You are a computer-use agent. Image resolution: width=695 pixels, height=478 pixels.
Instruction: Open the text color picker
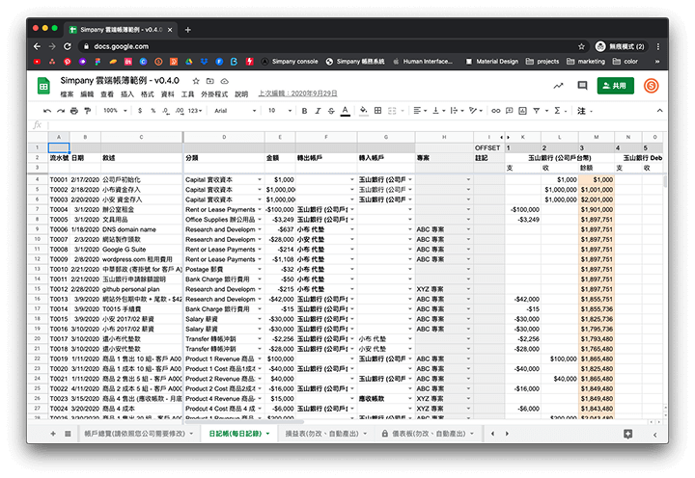click(345, 111)
